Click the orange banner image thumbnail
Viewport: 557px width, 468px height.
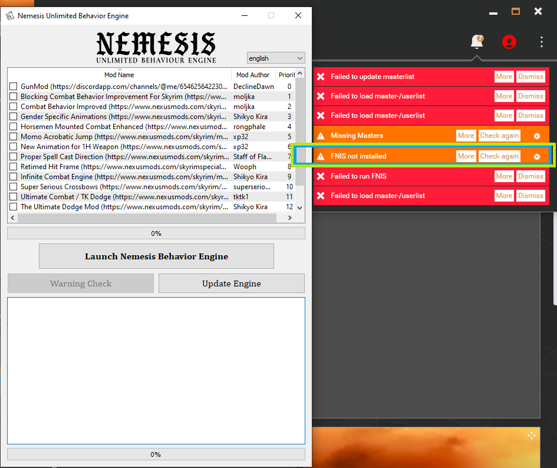[426, 448]
